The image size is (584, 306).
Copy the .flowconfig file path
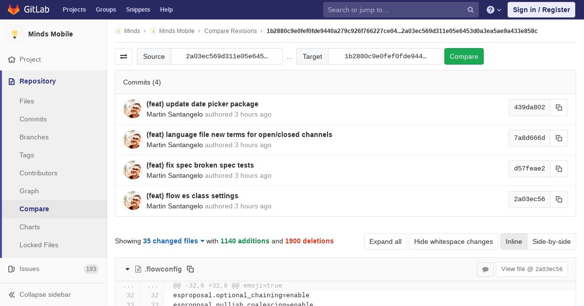(190, 269)
